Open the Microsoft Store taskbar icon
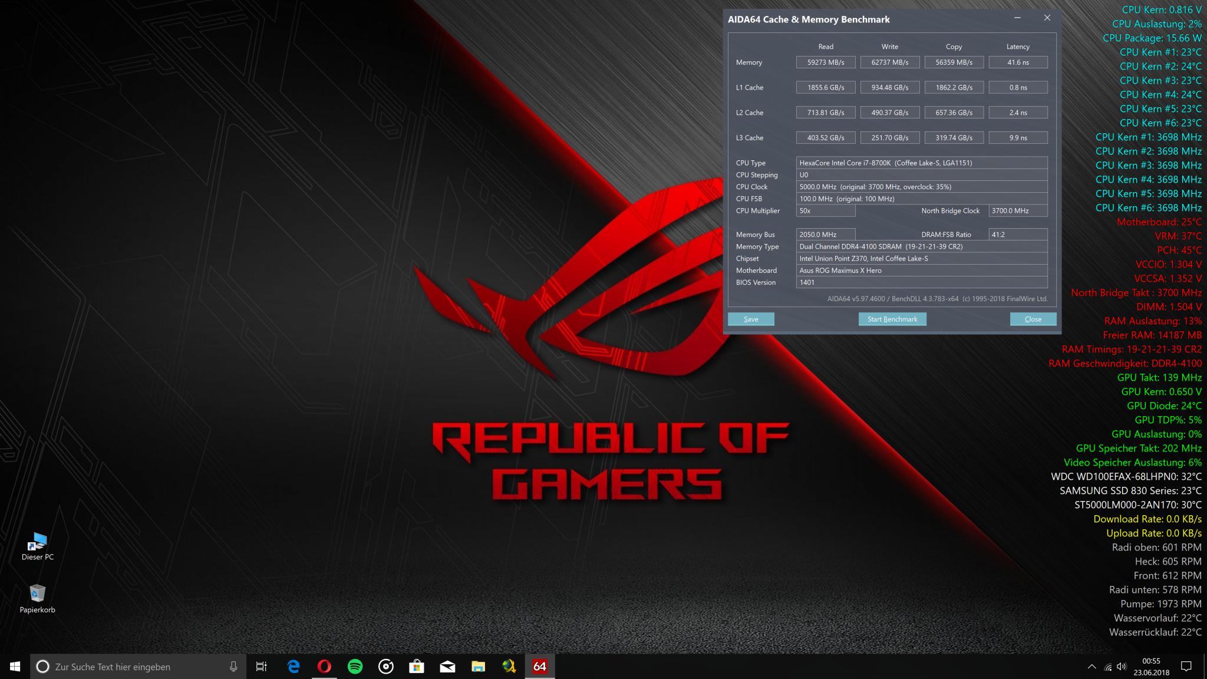This screenshot has width=1207, height=679. 417,667
